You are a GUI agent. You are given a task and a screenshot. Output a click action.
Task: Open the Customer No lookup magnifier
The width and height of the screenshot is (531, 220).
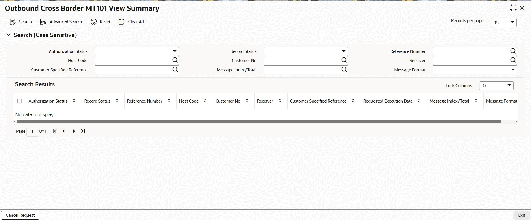344,60
